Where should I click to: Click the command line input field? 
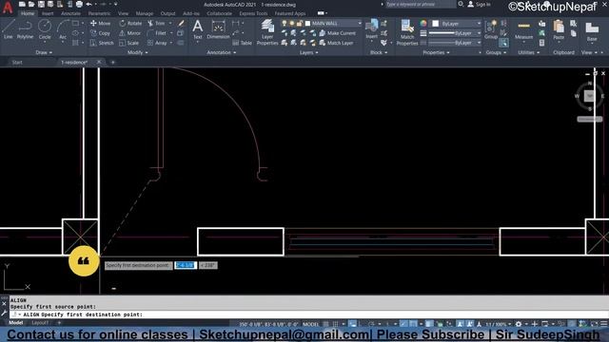click(x=308, y=314)
